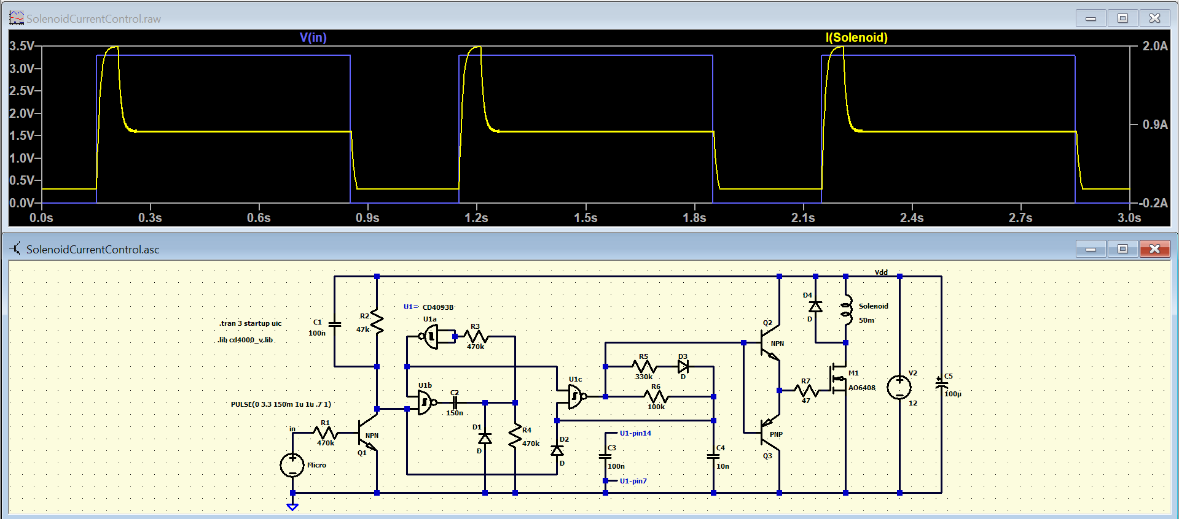Click the 2.0A right axis label
This screenshot has width=1179, height=519.
(x=1155, y=46)
